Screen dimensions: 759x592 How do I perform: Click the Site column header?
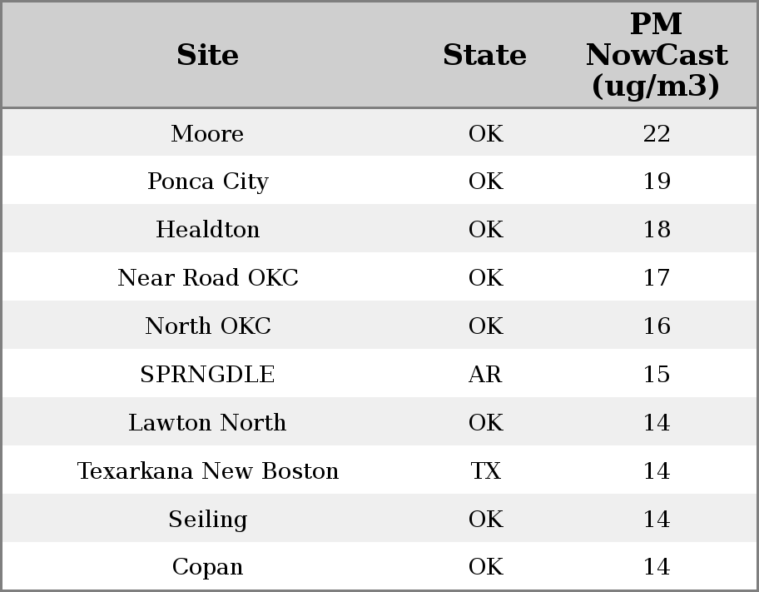pos(207,55)
